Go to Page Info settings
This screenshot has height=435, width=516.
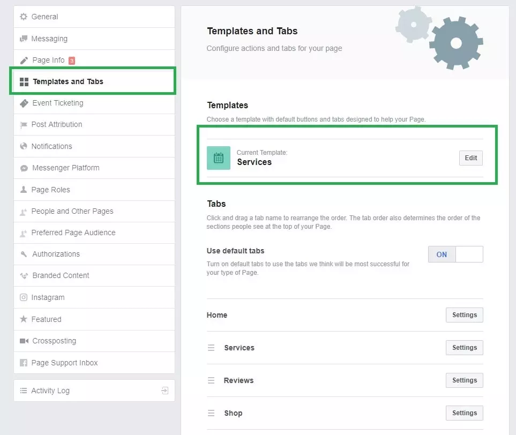[94, 61]
